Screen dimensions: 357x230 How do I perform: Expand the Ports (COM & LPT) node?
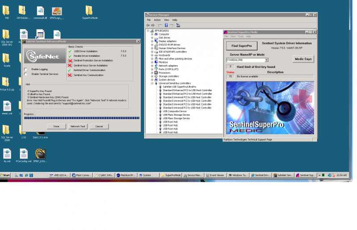click(152, 69)
